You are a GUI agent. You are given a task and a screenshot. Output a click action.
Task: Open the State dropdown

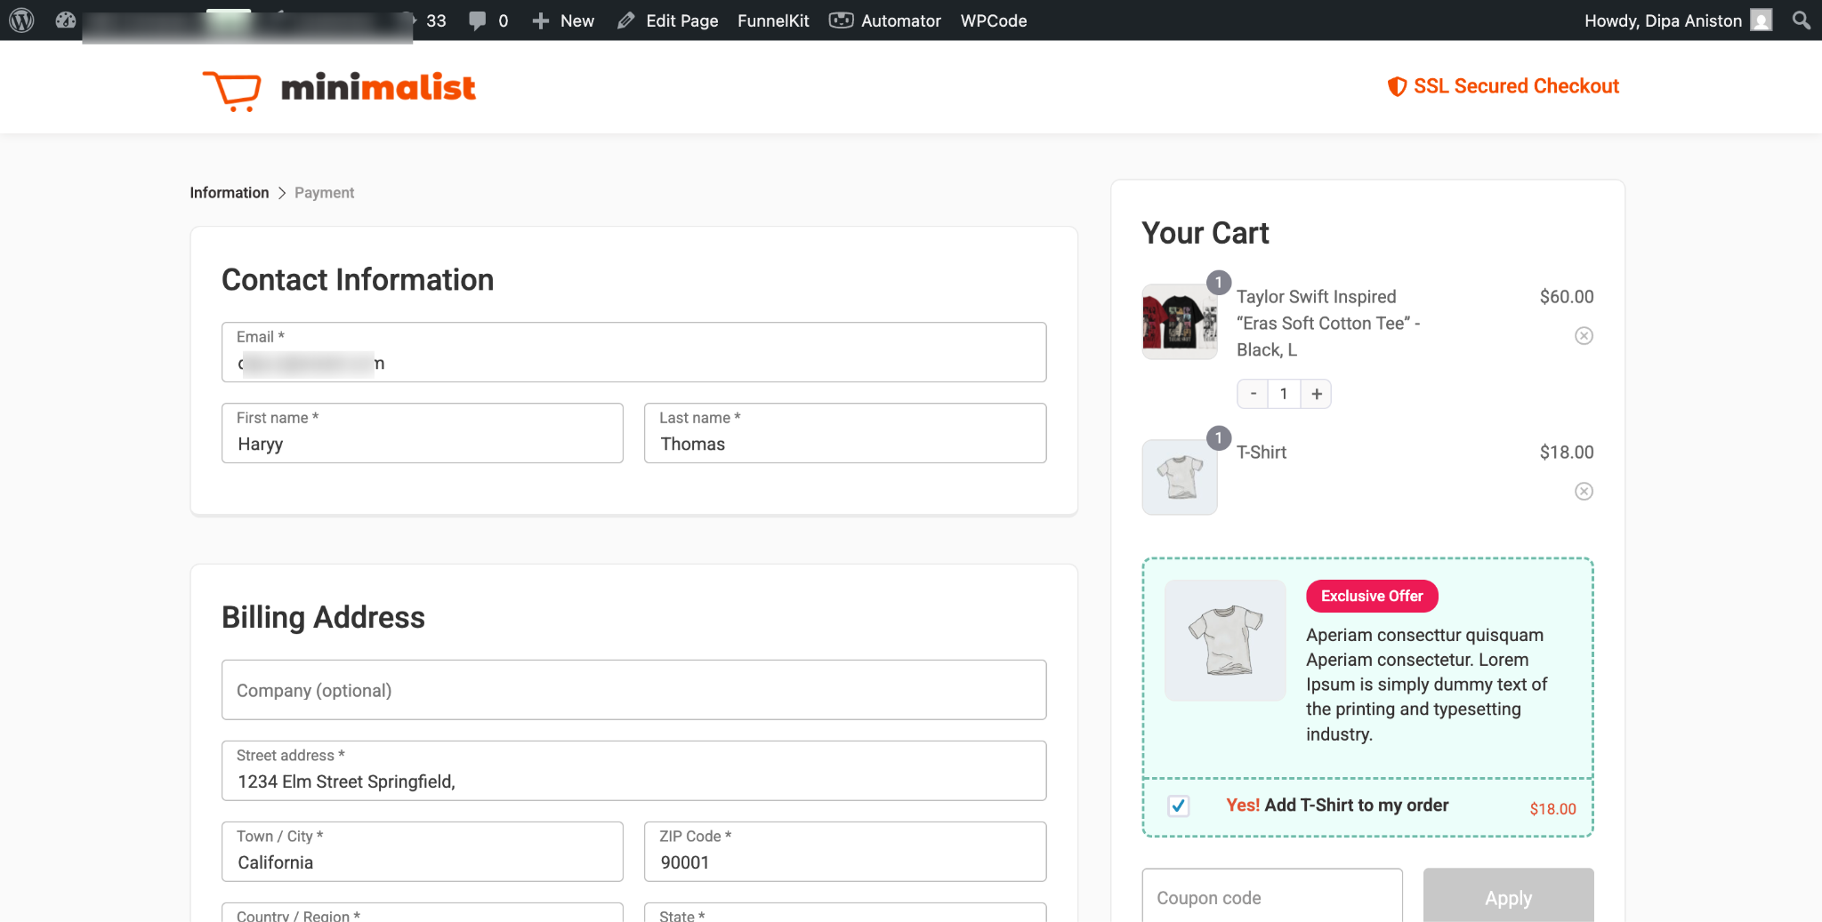(845, 913)
